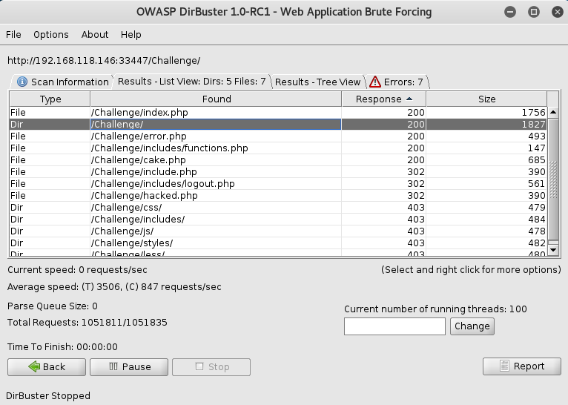This screenshot has width=568, height=405.
Task: Click the Report button
Action: point(521,366)
